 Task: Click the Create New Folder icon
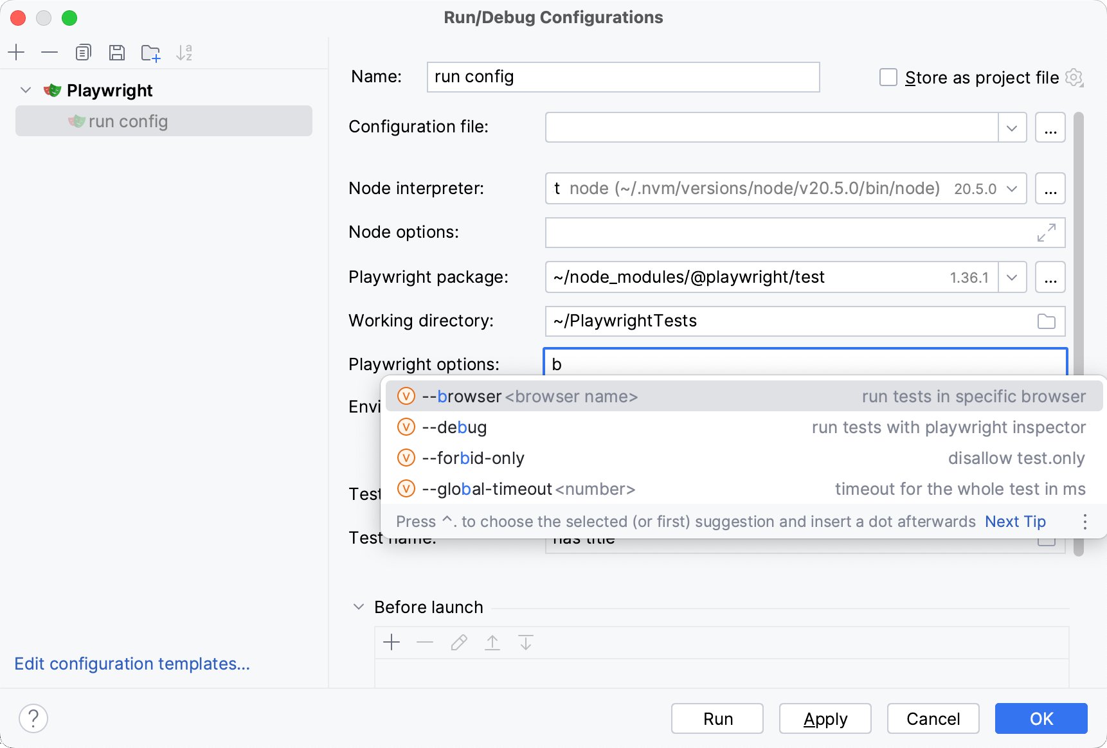pyautogui.click(x=150, y=53)
